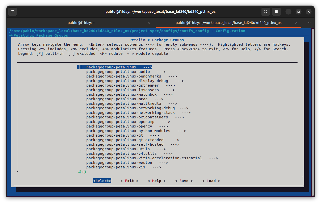321x204 pixels.
Task: Select packagegroup-petalinux-x11 entry
Action: pyautogui.click(x=124, y=167)
